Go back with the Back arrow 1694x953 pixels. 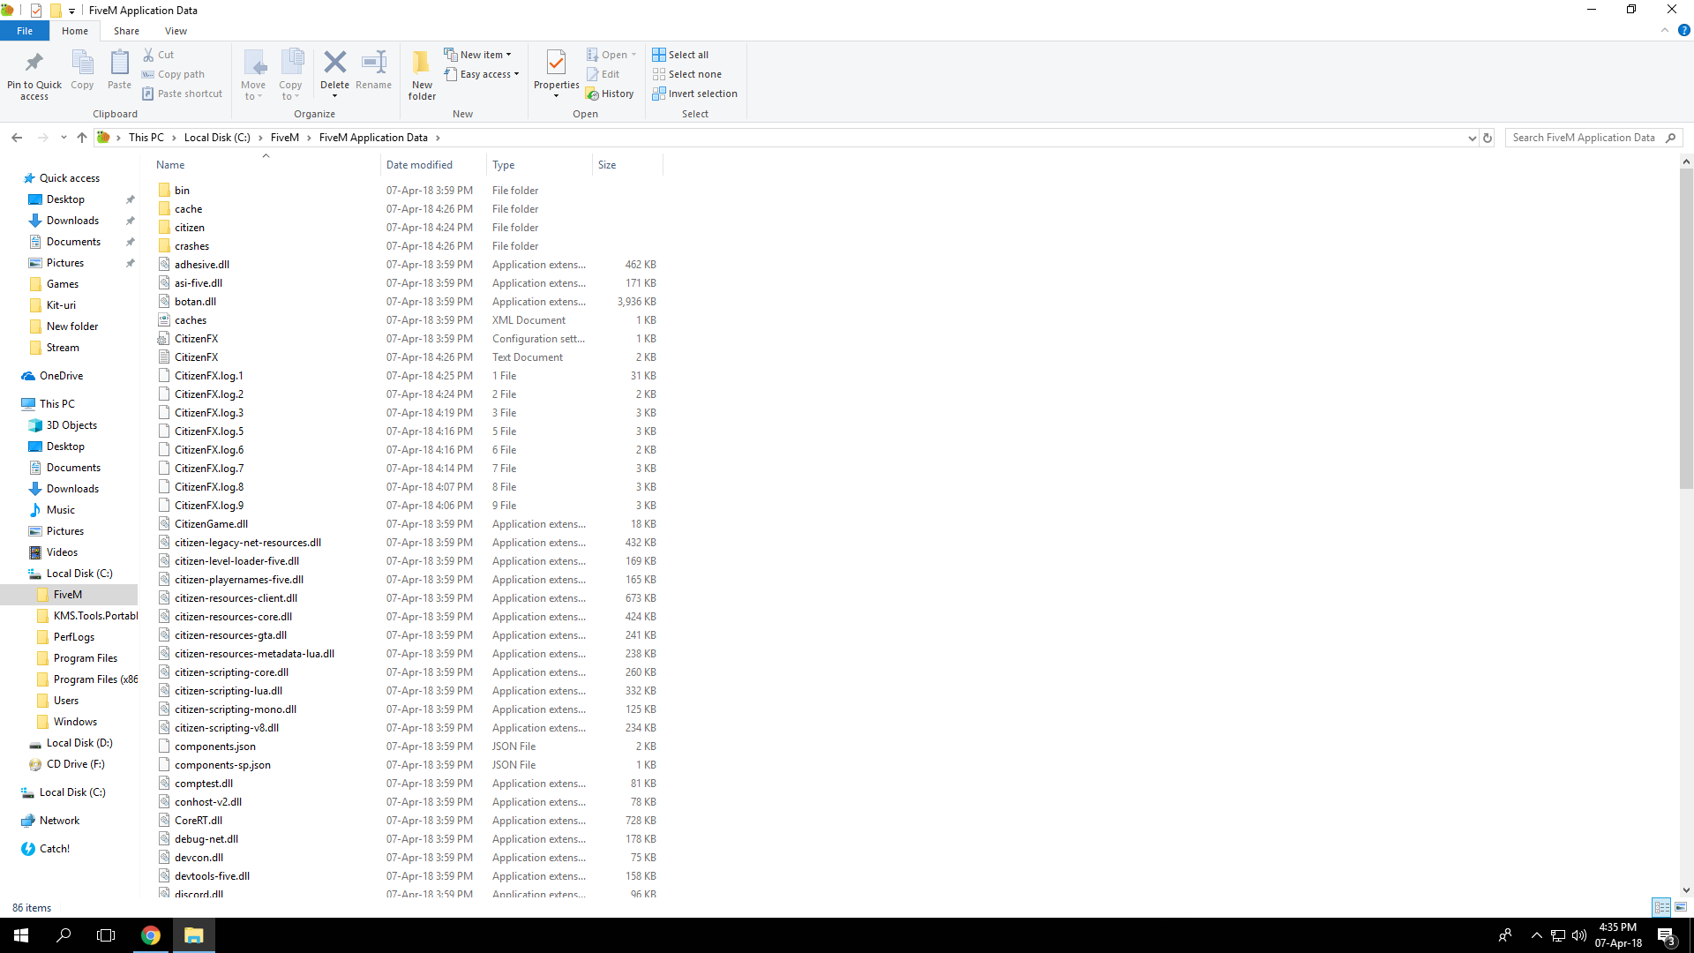click(x=17, y=138)
